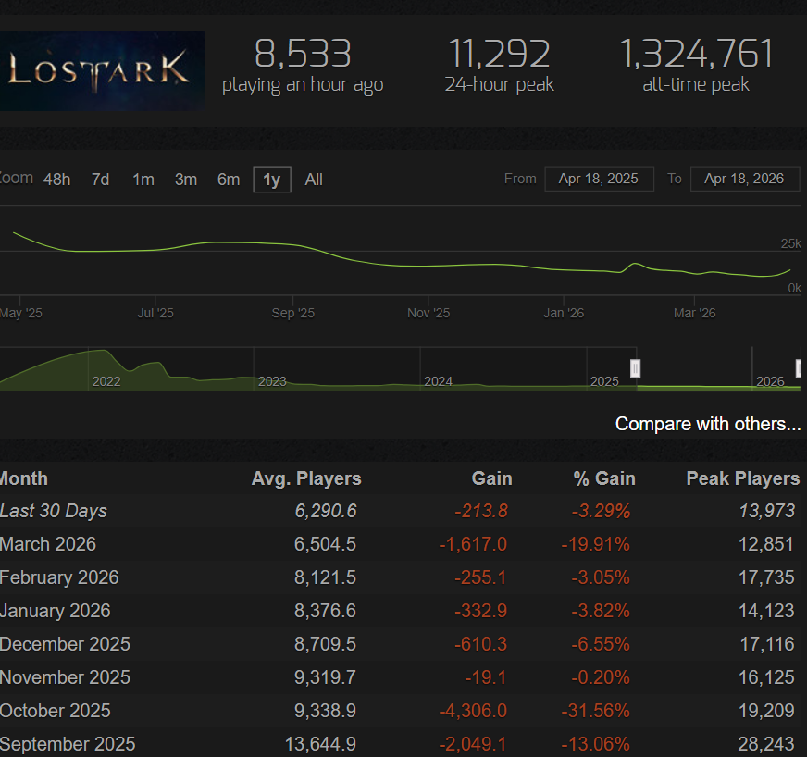Select the March 2026 row label
807x757 pixels.
48,544
